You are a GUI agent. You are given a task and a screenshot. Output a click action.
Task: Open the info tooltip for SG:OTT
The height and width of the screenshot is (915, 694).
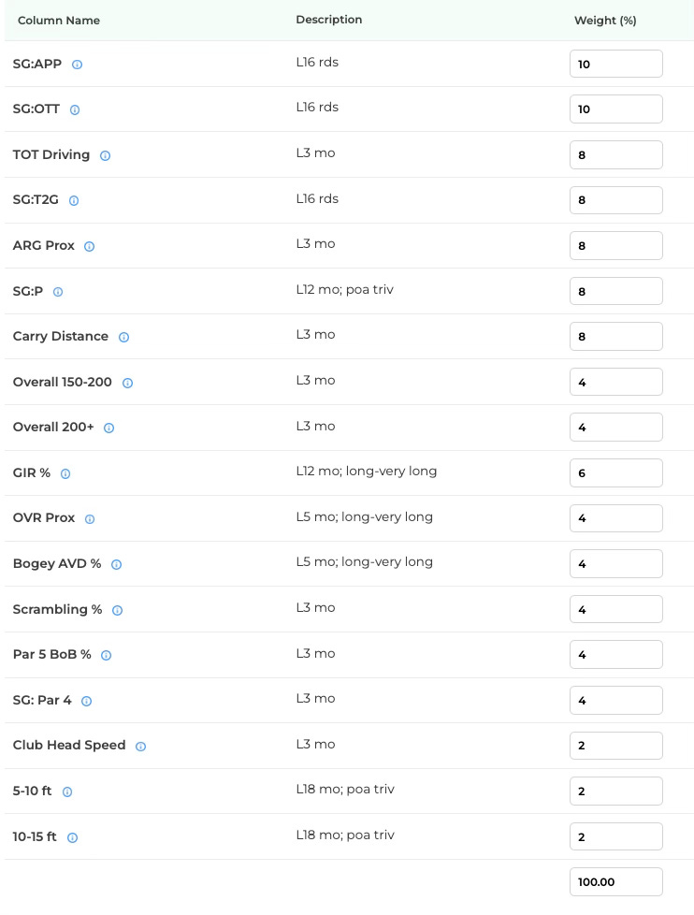click(75, 109)
